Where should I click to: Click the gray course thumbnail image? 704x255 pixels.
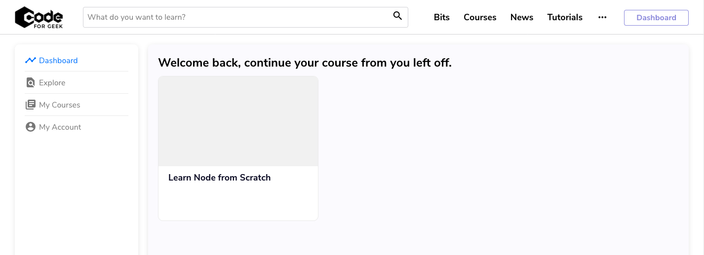238,121
